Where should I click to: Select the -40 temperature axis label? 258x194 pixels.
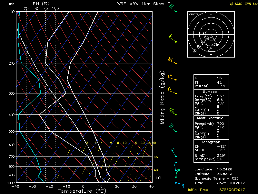click(x=15, y=187)
